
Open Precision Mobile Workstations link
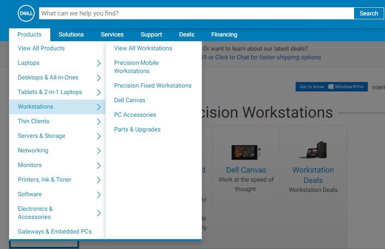pyautogui.click(x=136, y=67)
